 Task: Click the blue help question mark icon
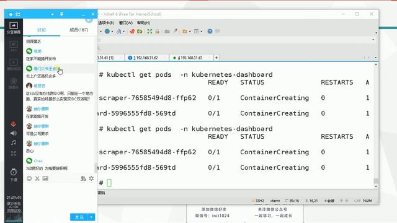210,32
